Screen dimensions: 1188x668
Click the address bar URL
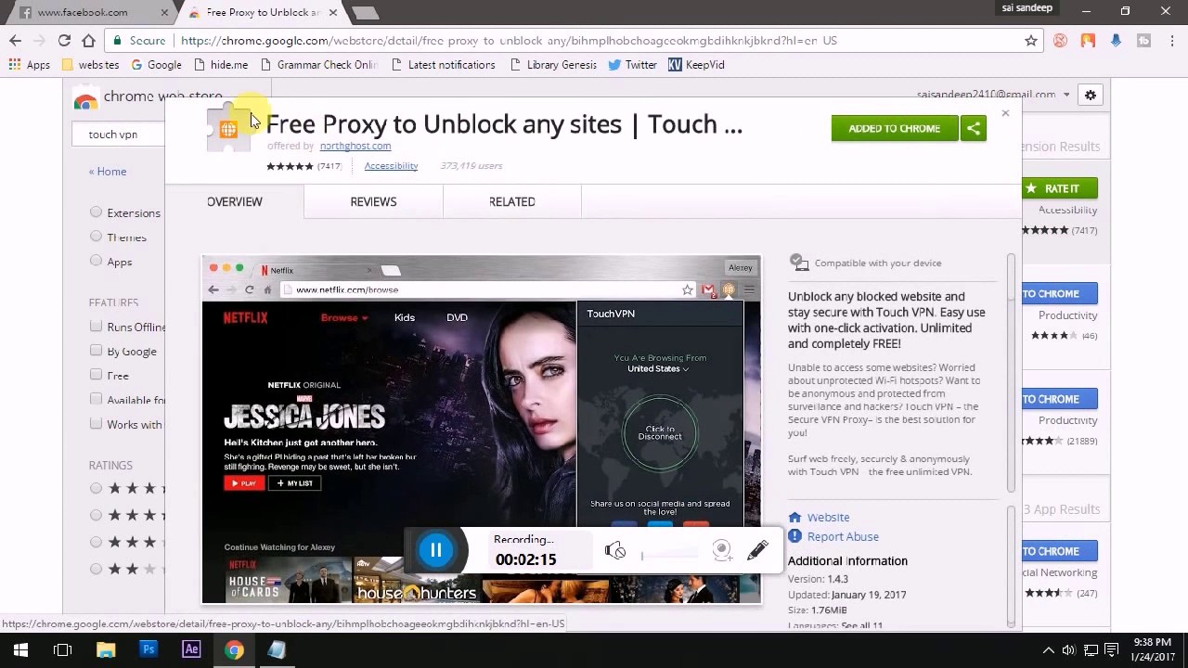pyautogui.click(x=509, y=41)
